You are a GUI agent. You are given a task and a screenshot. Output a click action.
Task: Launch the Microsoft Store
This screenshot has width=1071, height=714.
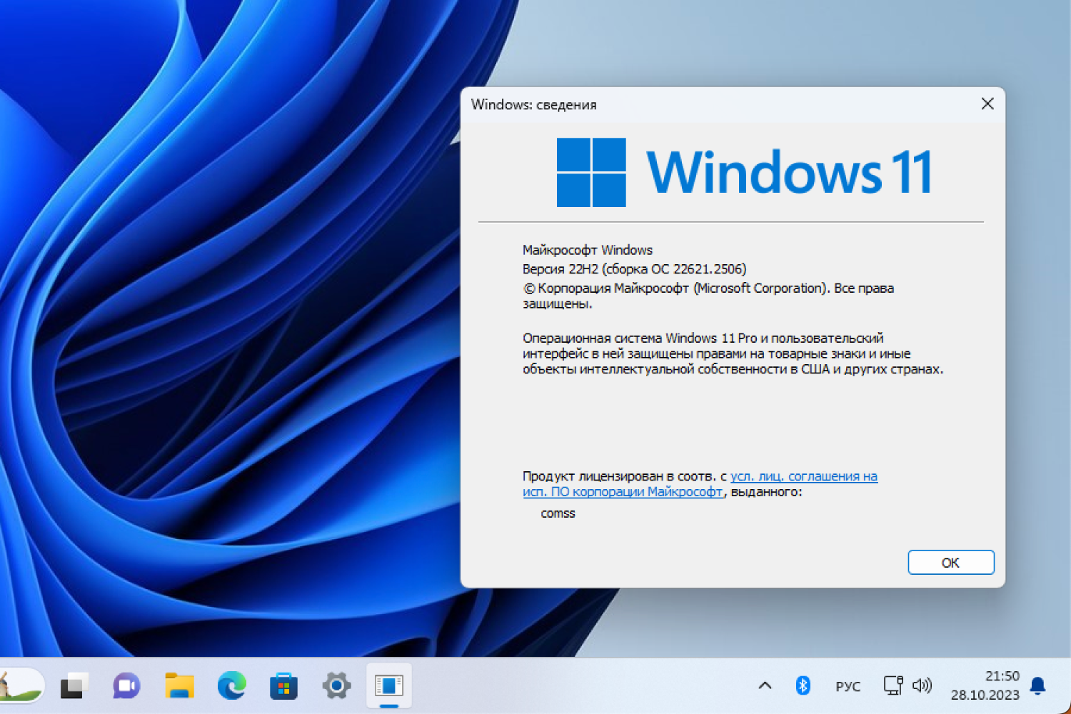(283, 685)
